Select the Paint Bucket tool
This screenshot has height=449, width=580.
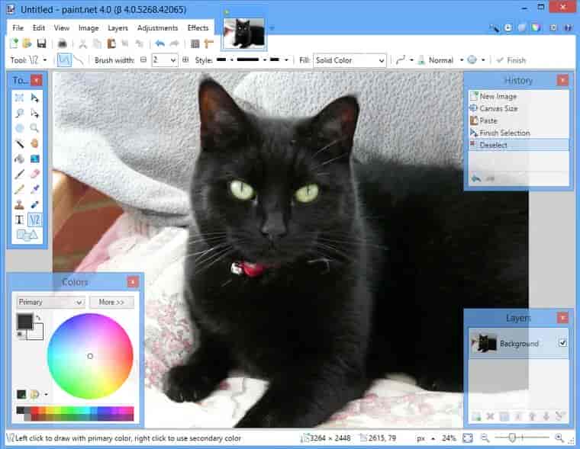[x=19, y=159]
